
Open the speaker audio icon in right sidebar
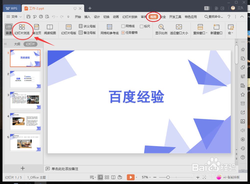(x=243, y=130)
